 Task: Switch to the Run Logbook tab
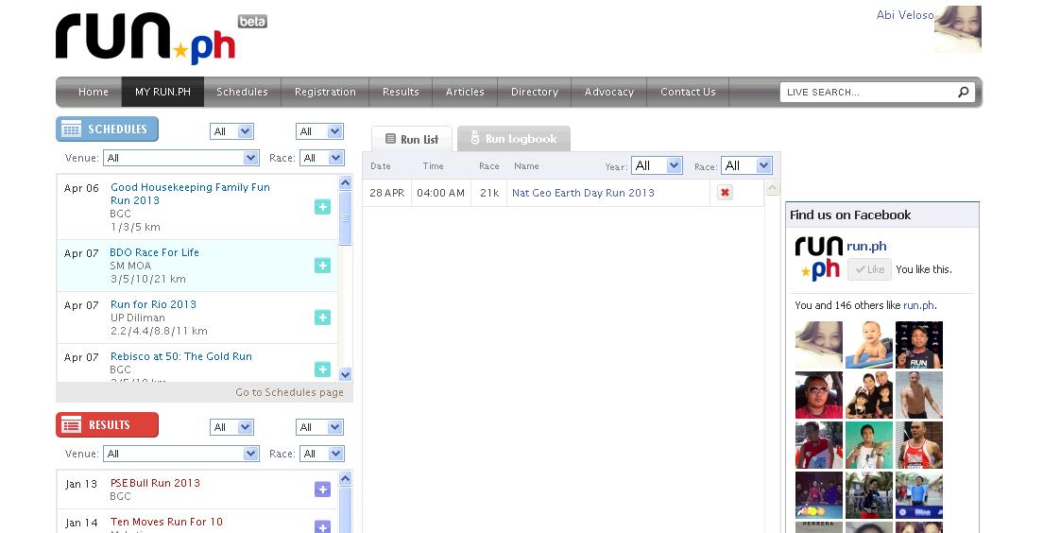(x=514, y=138)
